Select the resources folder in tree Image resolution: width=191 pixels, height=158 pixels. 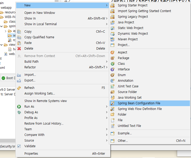[x=10, y=12]
